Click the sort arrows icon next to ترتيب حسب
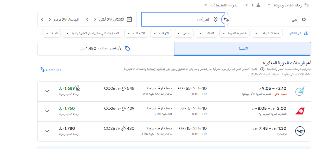 pos(43,69)
